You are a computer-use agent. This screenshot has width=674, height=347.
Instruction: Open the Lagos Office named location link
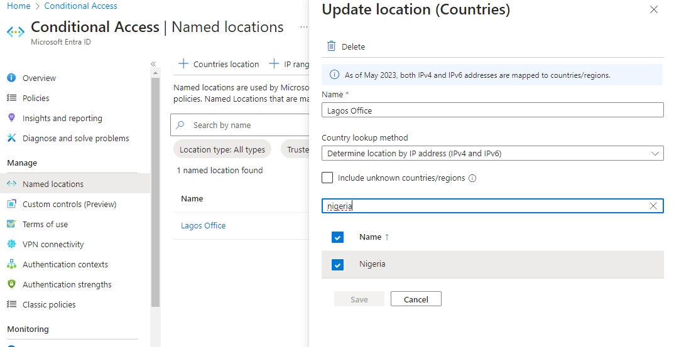(x=203, y=225)
